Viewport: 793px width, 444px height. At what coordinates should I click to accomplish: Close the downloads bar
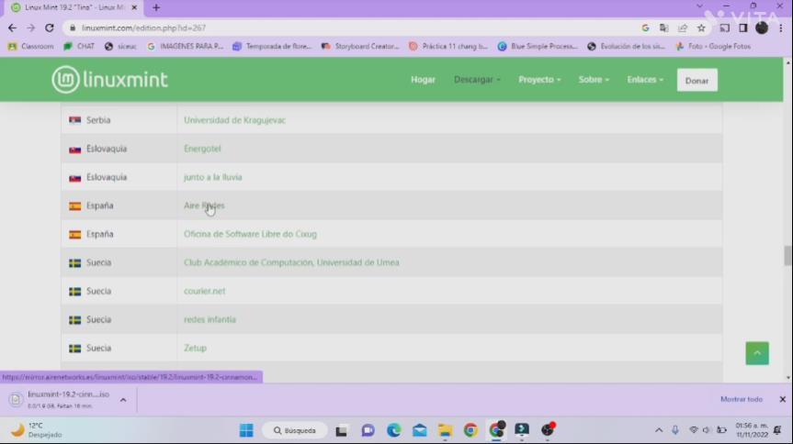[782, 400]
